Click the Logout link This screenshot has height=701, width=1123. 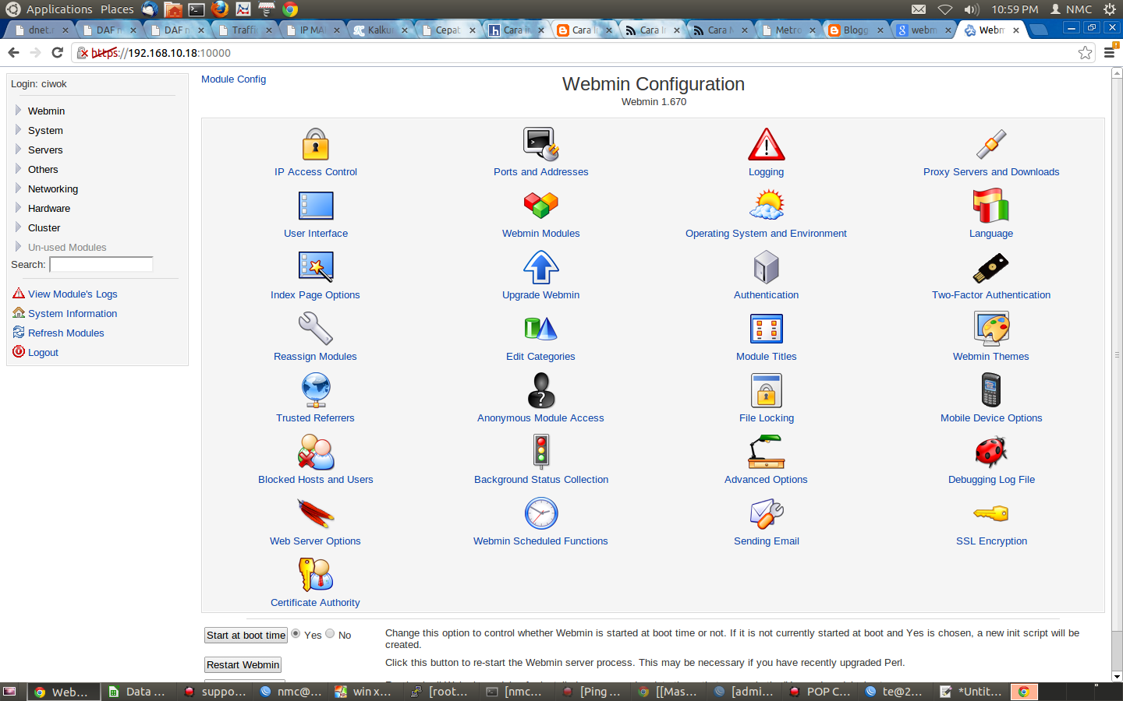point(43,352)
